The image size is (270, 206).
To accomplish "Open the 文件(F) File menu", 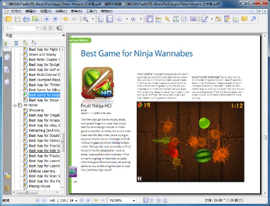I will pos(16,11).
